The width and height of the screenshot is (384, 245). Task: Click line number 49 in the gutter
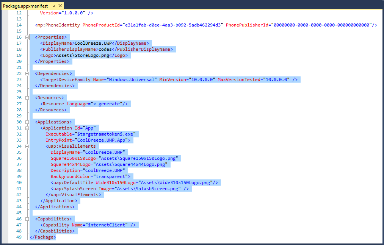[19, 237]
